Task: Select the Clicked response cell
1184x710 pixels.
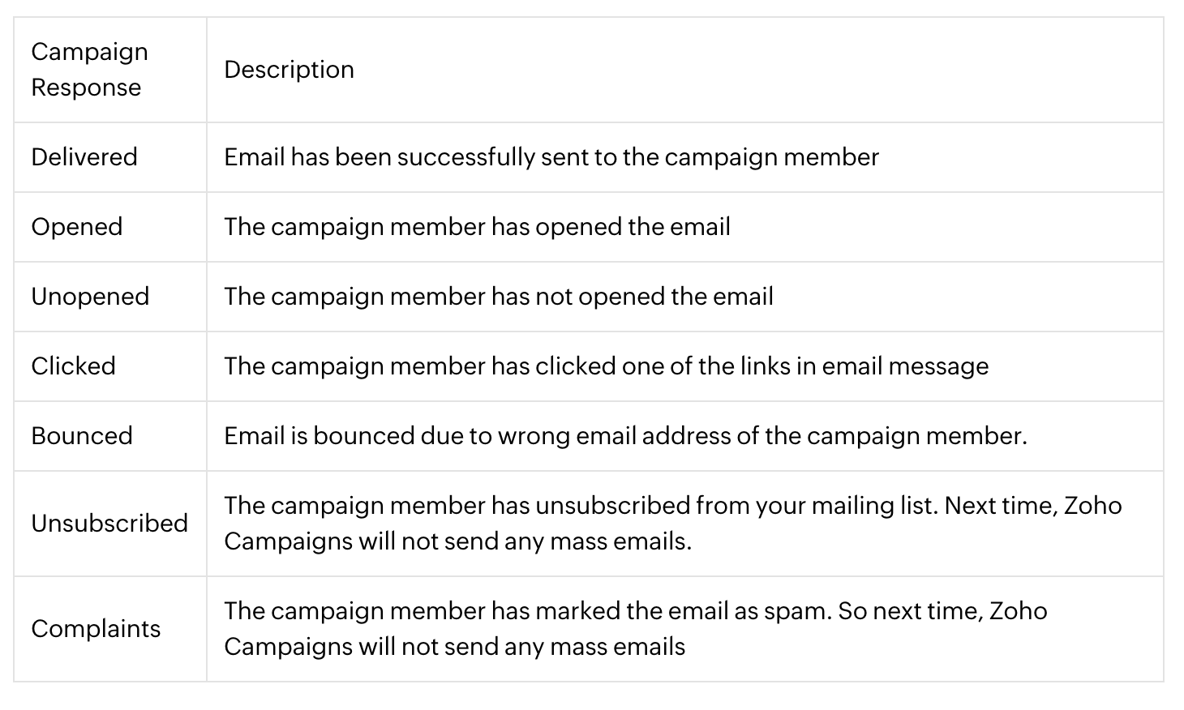Action: 73,366
